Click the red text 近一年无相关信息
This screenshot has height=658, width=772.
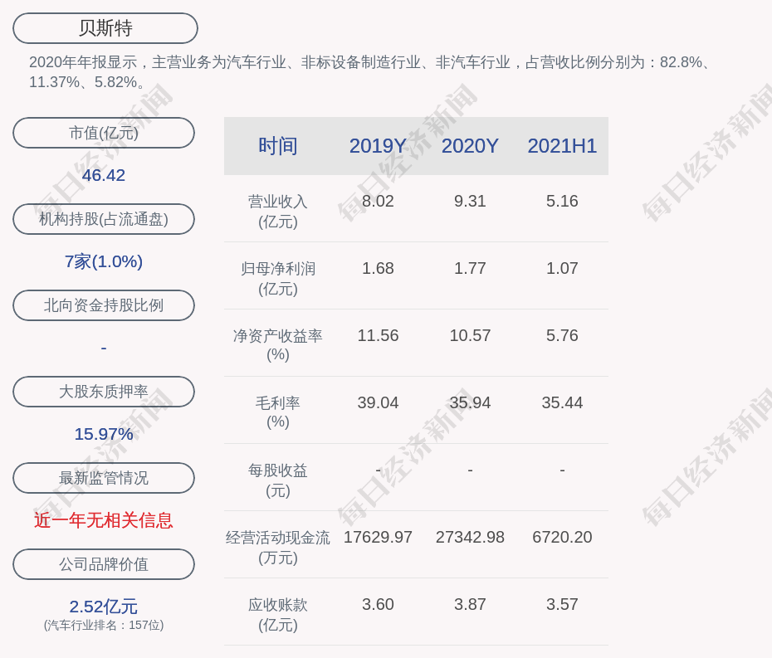coord(104,520)
